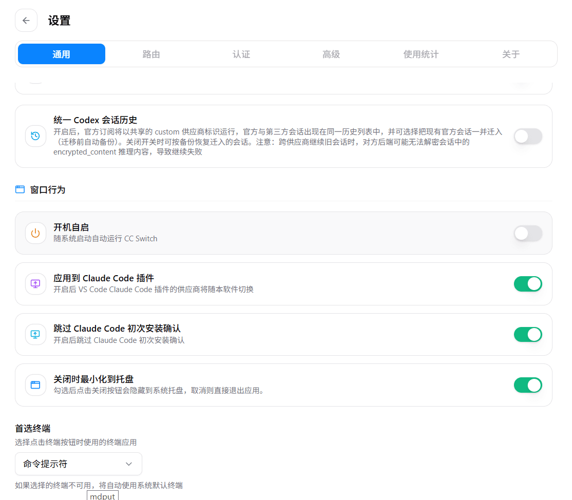Click the 随系统启动自动运行 CC Switch description
The height and width of the screenshot is (500, 572).
105,239
